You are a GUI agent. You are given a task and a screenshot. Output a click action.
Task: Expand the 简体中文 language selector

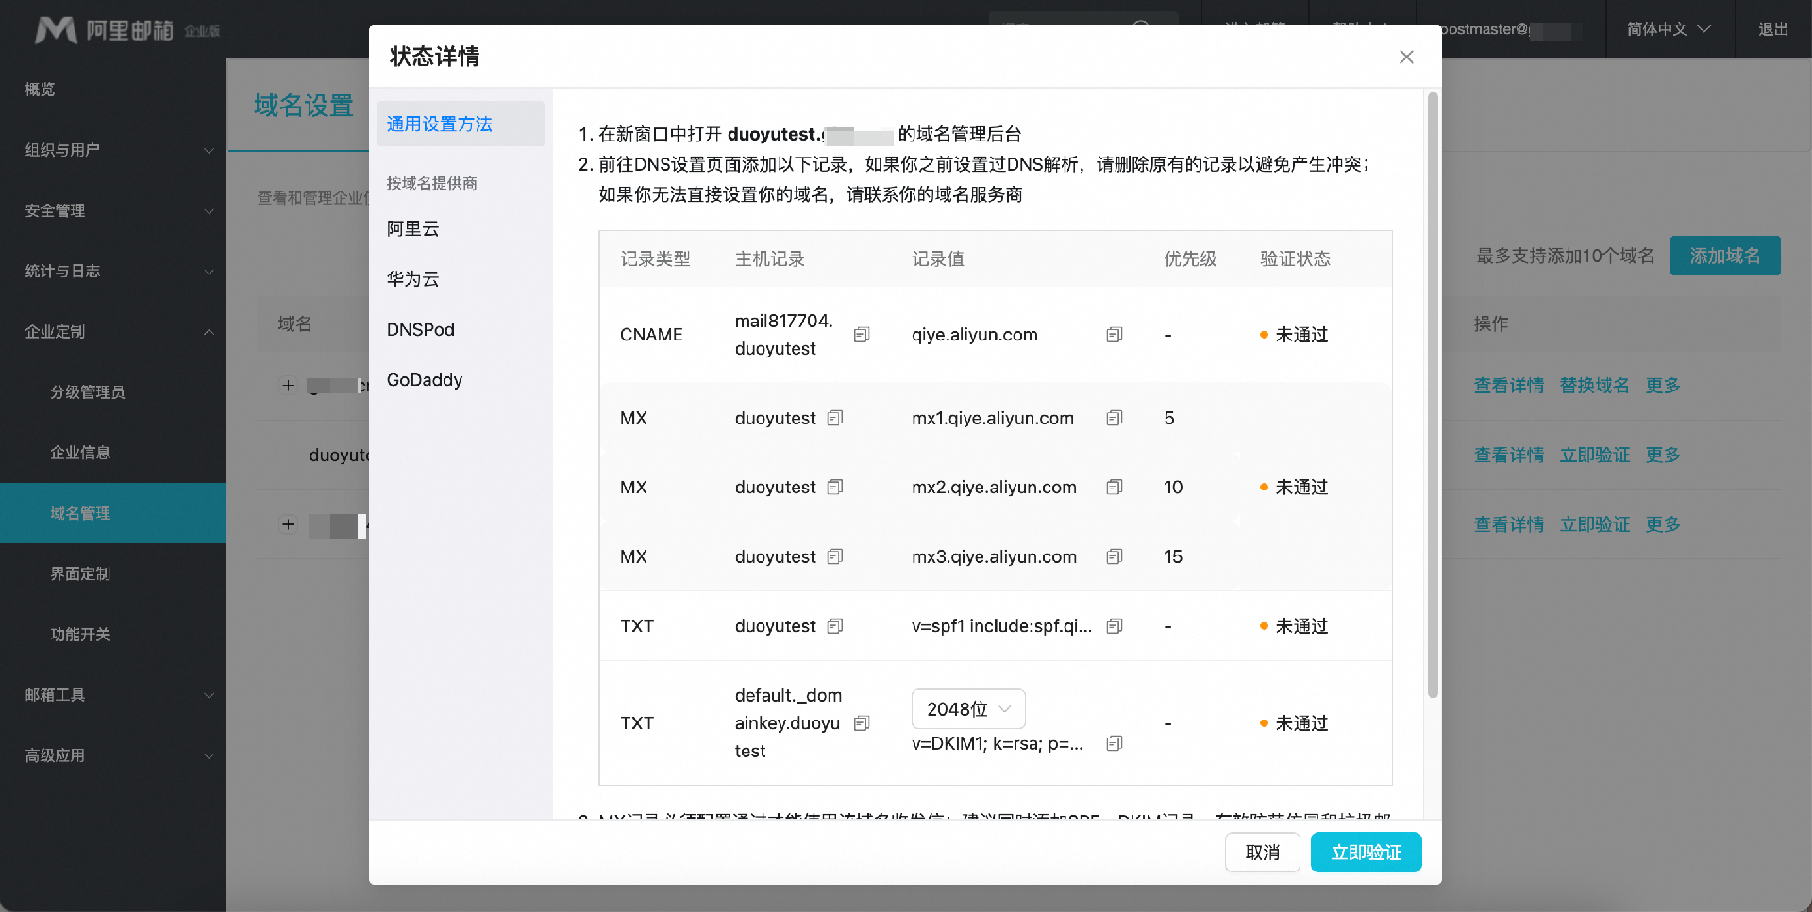[x=1669, y=29]
